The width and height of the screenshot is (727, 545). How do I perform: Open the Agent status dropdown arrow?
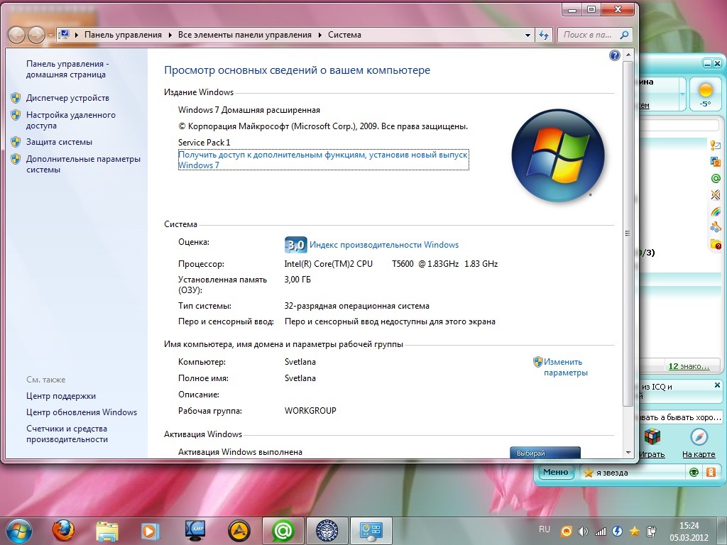(682, 94)
